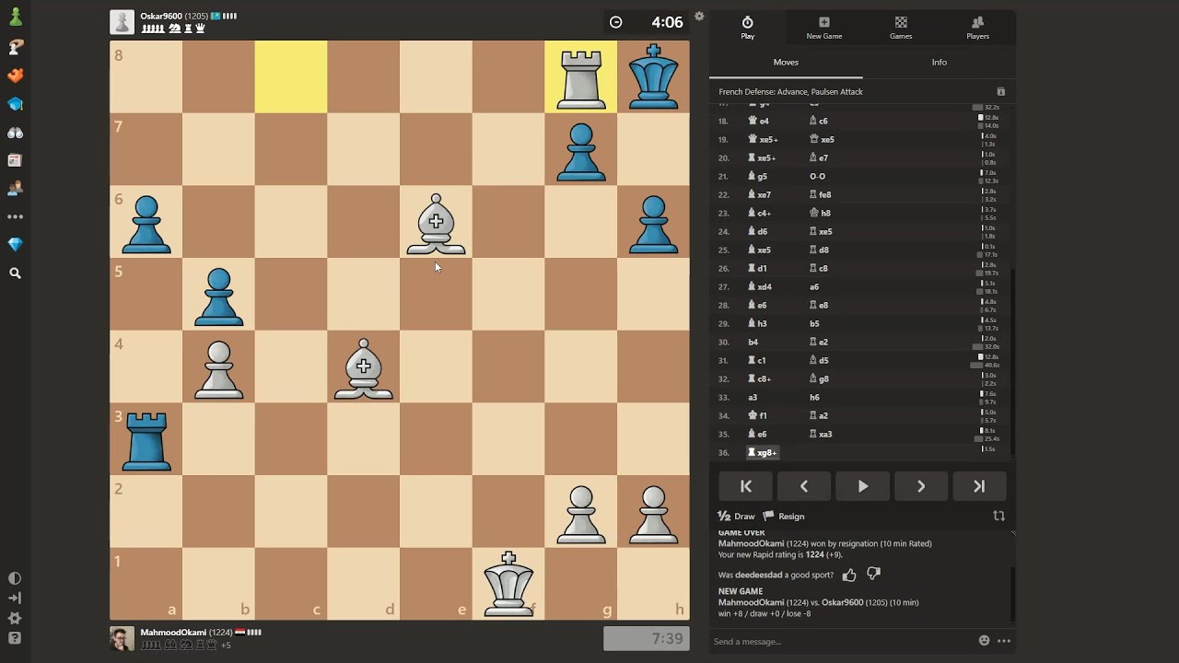
Task: Click the blue rook on a3
Action: [146, 441]
